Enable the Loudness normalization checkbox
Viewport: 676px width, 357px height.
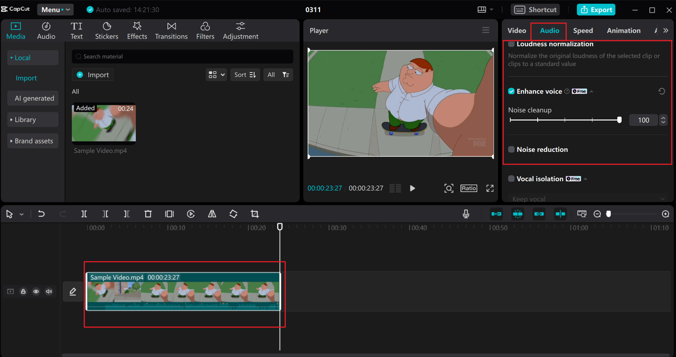tap(511, 44)
